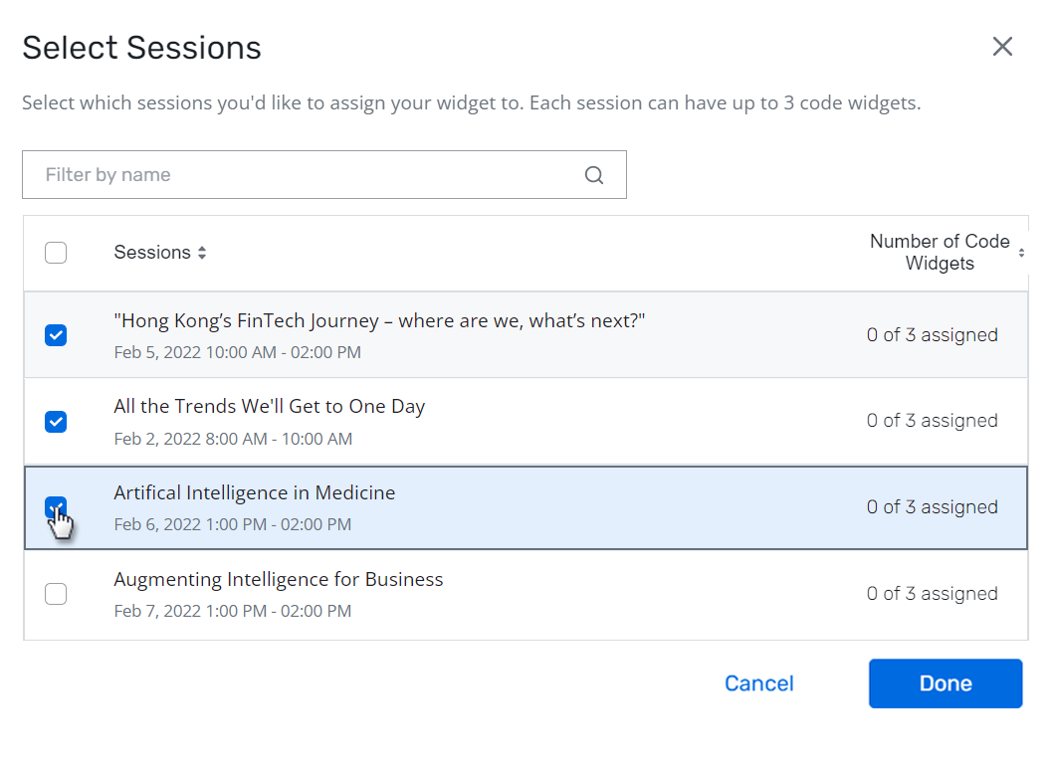Deselect the All the Trends session checkbox

tap(56, 422)
